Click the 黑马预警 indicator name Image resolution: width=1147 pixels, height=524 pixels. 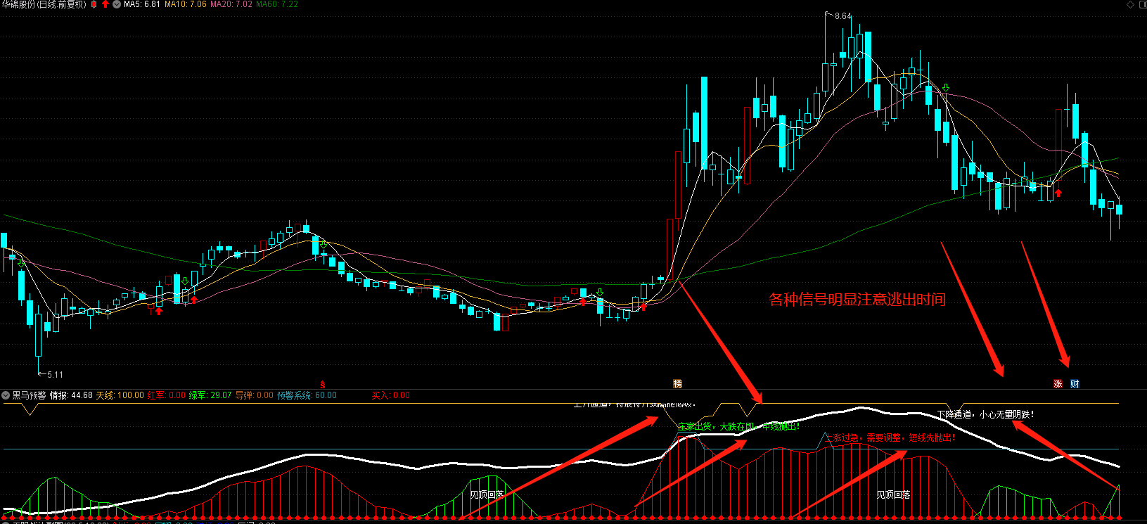[x=29, y=395]
